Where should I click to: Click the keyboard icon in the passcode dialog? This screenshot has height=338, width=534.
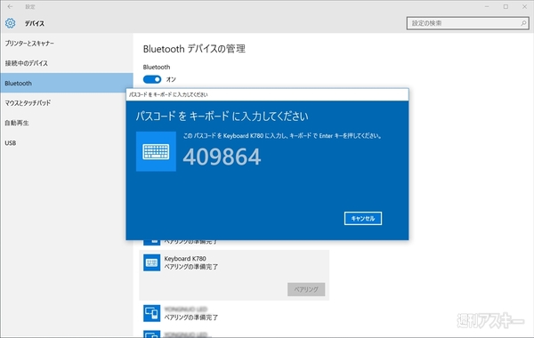(156, 151)
